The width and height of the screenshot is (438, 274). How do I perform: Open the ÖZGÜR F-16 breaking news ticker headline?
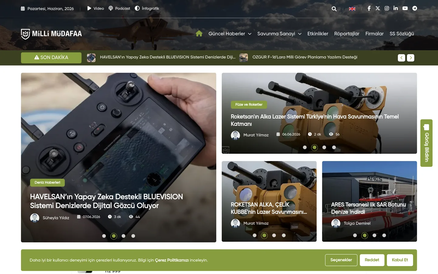pos(305,57)
